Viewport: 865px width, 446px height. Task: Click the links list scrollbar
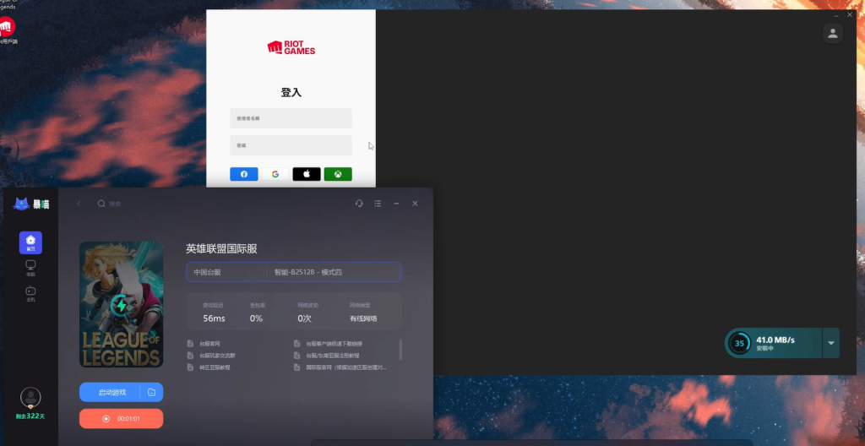(x=400, y=350)
